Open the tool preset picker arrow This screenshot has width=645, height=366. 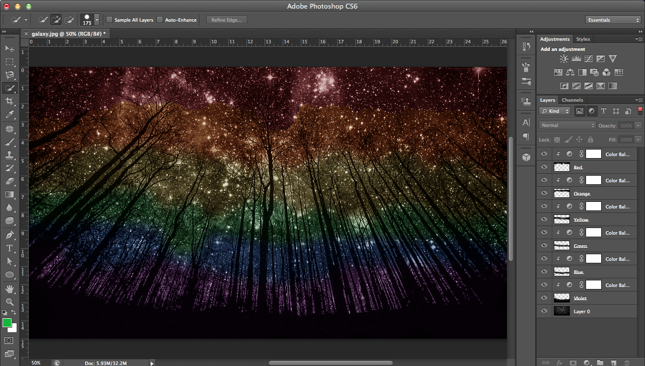[x=26, y=20]
